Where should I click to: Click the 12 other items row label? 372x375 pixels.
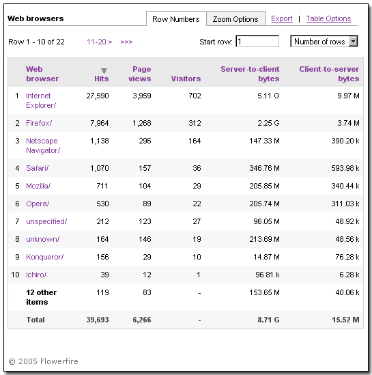point(42,297)
